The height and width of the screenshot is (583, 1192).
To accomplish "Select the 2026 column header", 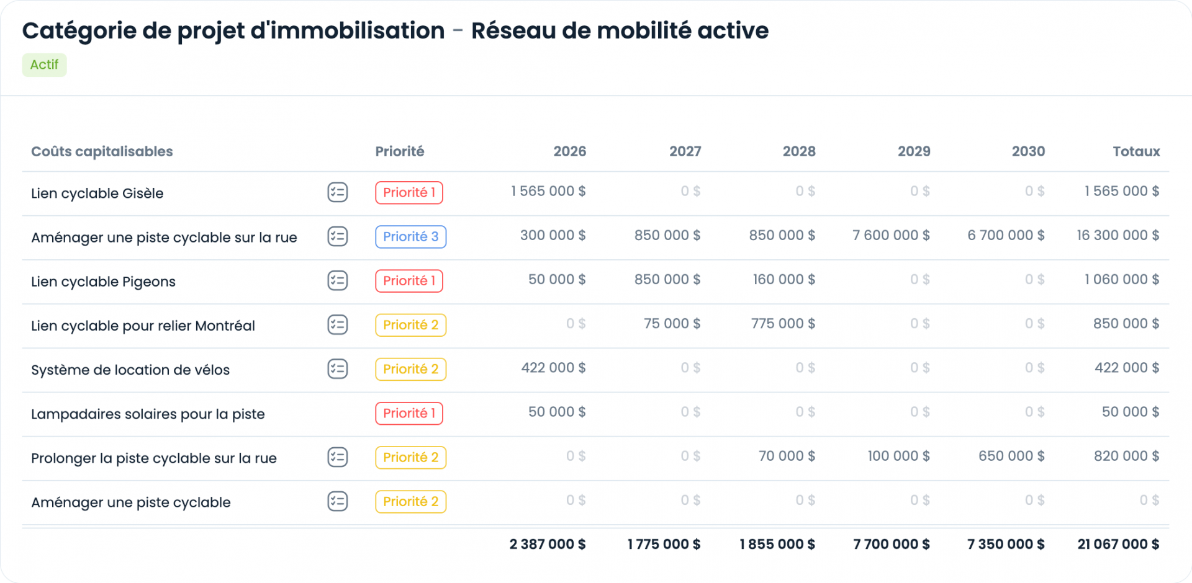I will tap(569, 151).
